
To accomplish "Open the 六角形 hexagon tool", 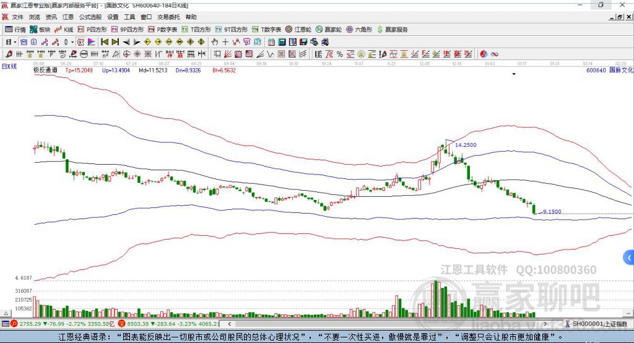I will (359, 30).
